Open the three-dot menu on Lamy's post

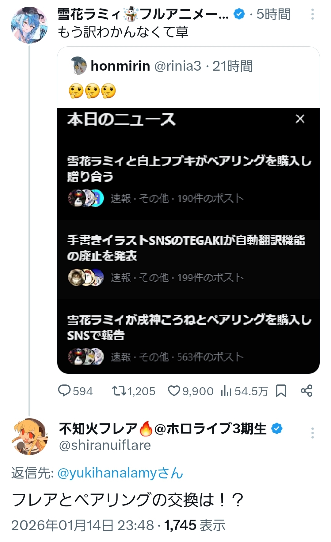312,14
